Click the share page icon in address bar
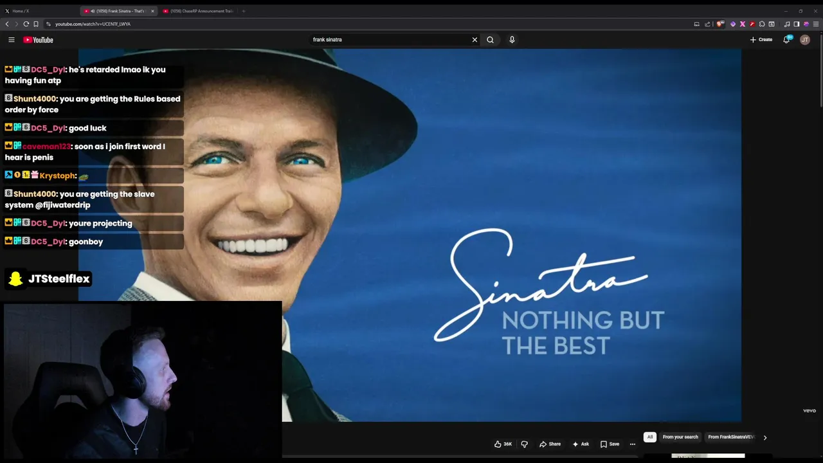The width and height of the screenshot is (823, 463). click(707, 24)
